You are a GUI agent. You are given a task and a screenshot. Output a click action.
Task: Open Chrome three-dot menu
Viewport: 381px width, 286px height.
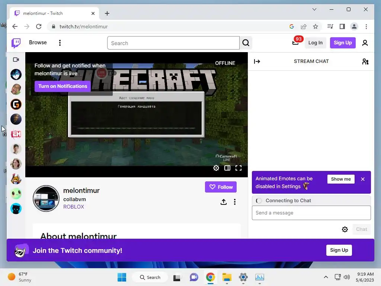[366, 26]
